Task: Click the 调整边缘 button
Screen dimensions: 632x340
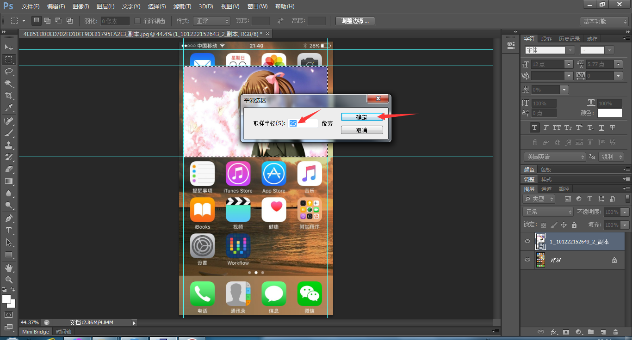Action: point(355,21)
